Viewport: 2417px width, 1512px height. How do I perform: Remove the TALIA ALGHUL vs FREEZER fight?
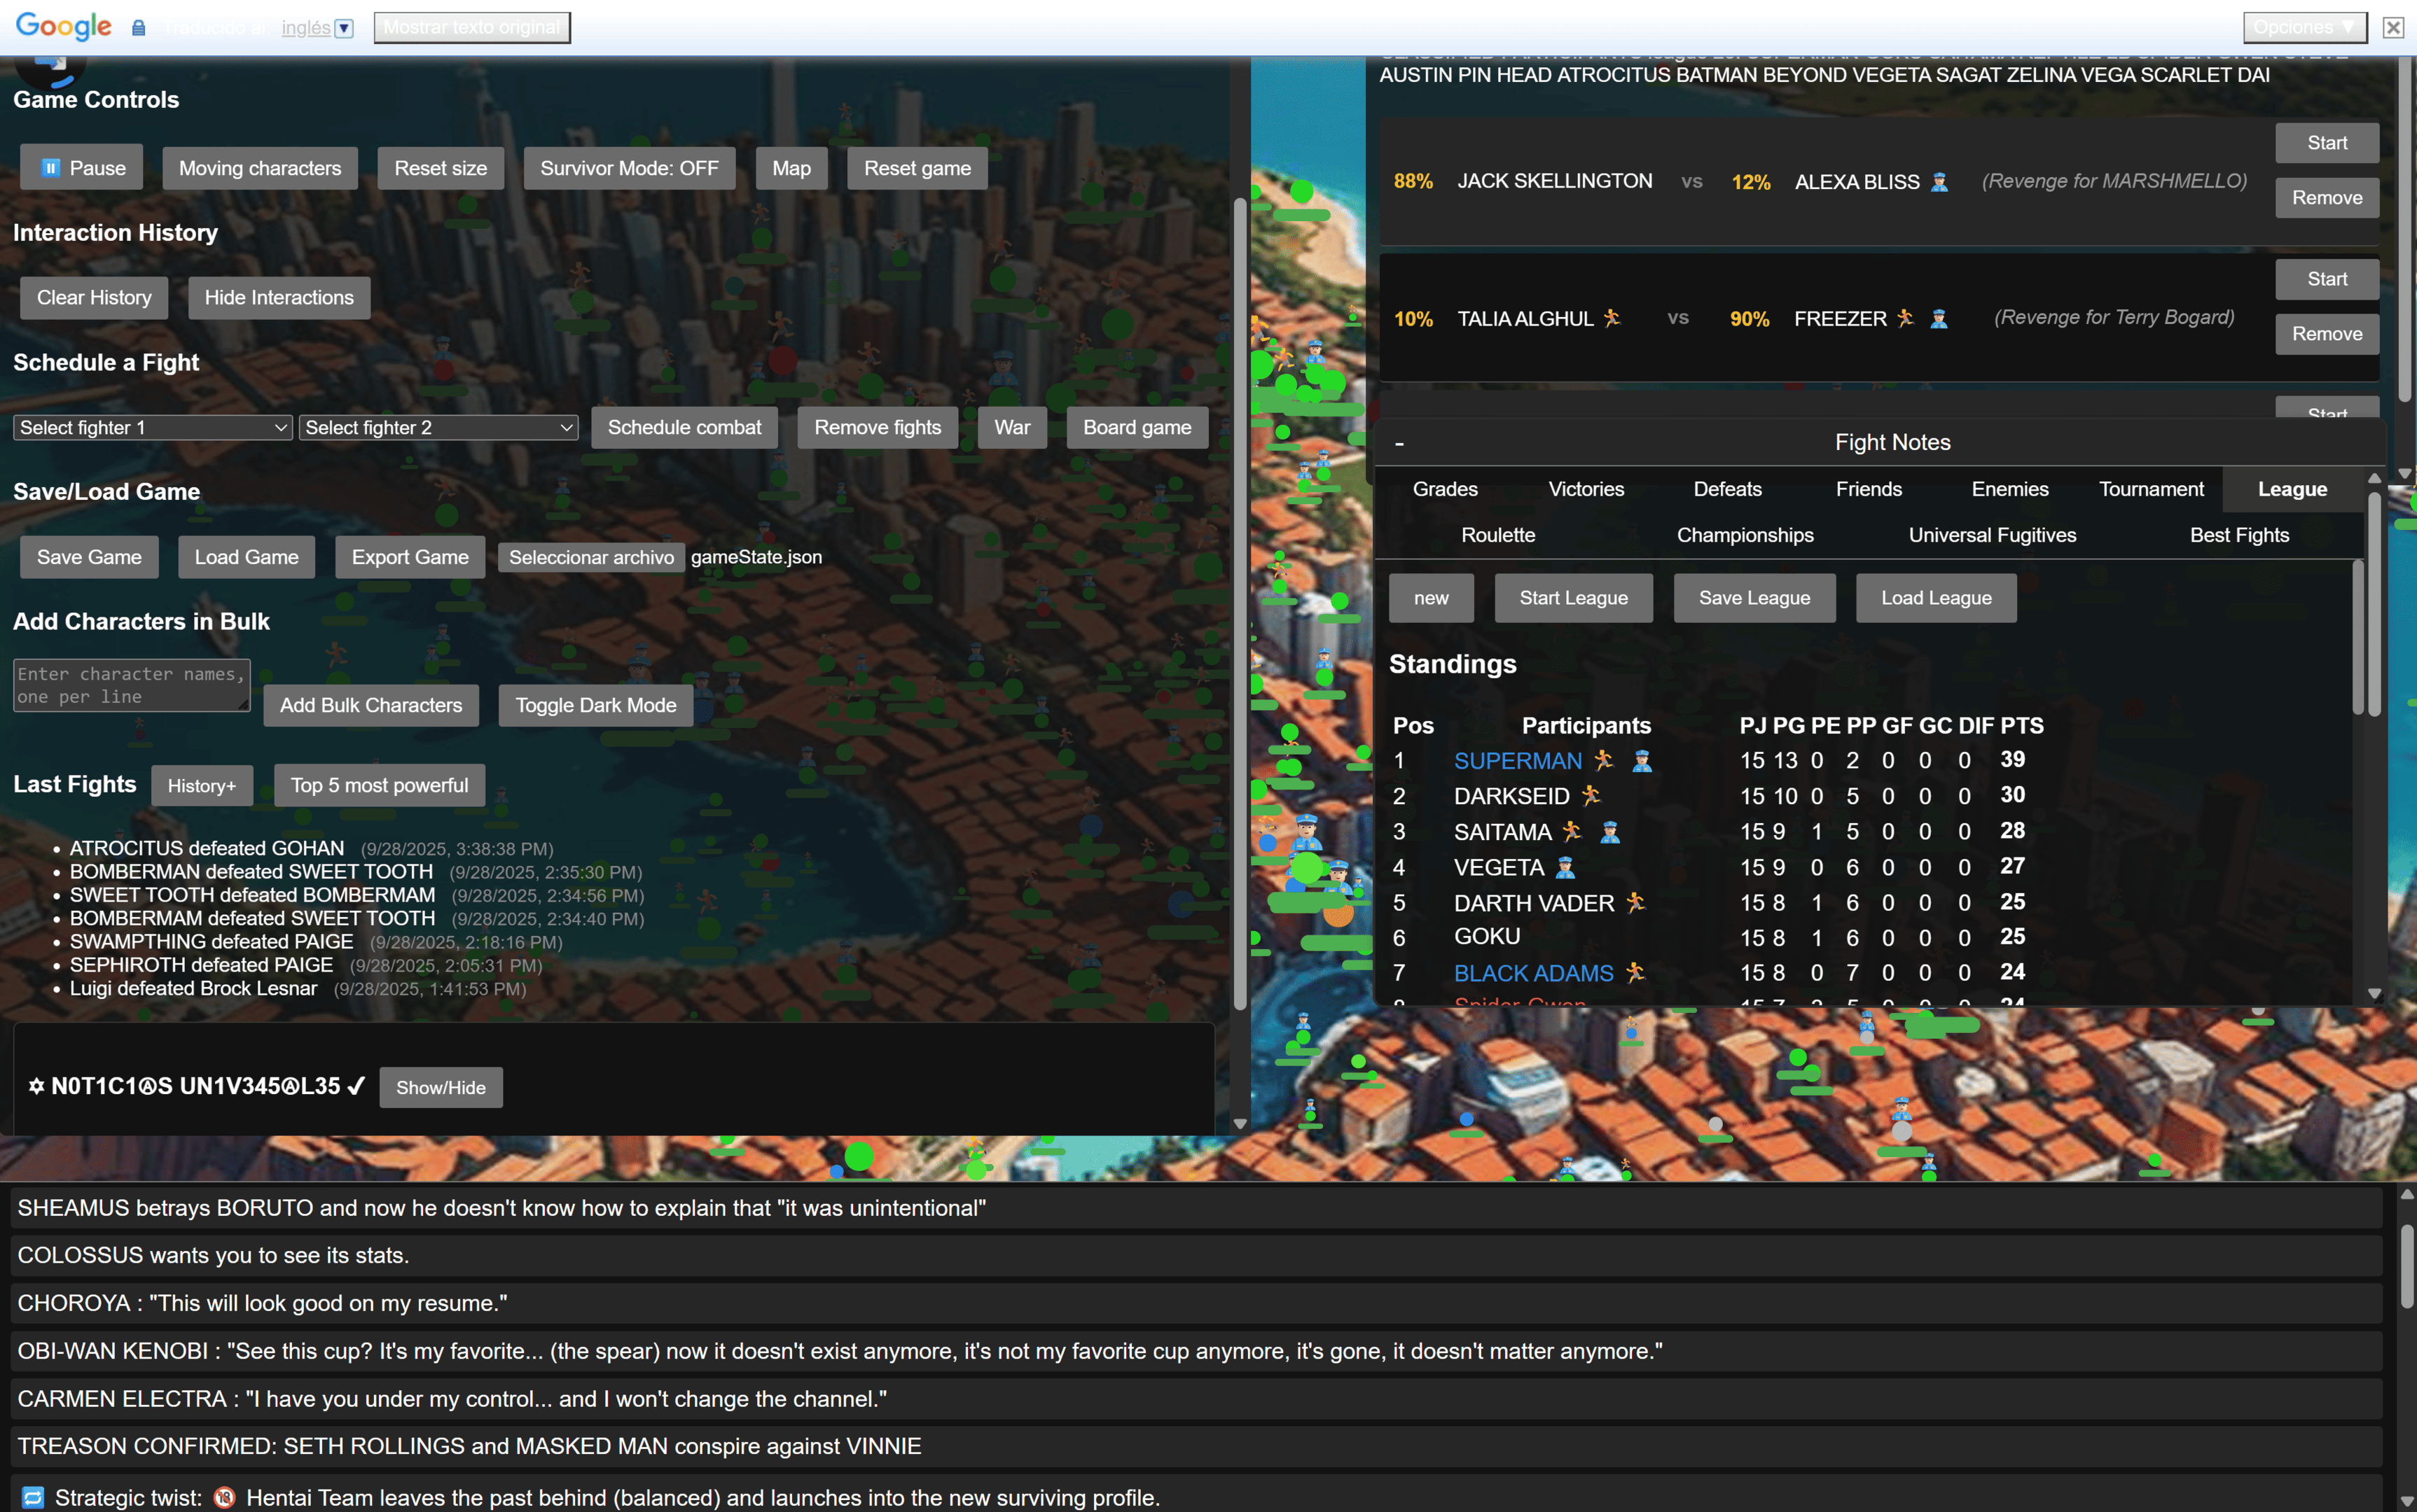click(2326, 334)
